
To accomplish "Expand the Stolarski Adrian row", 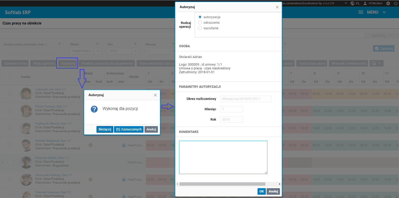I will click(x=3, y=162).
